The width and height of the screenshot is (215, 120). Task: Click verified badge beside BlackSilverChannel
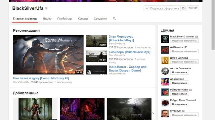pyautogui.click(x=197, y=37)
